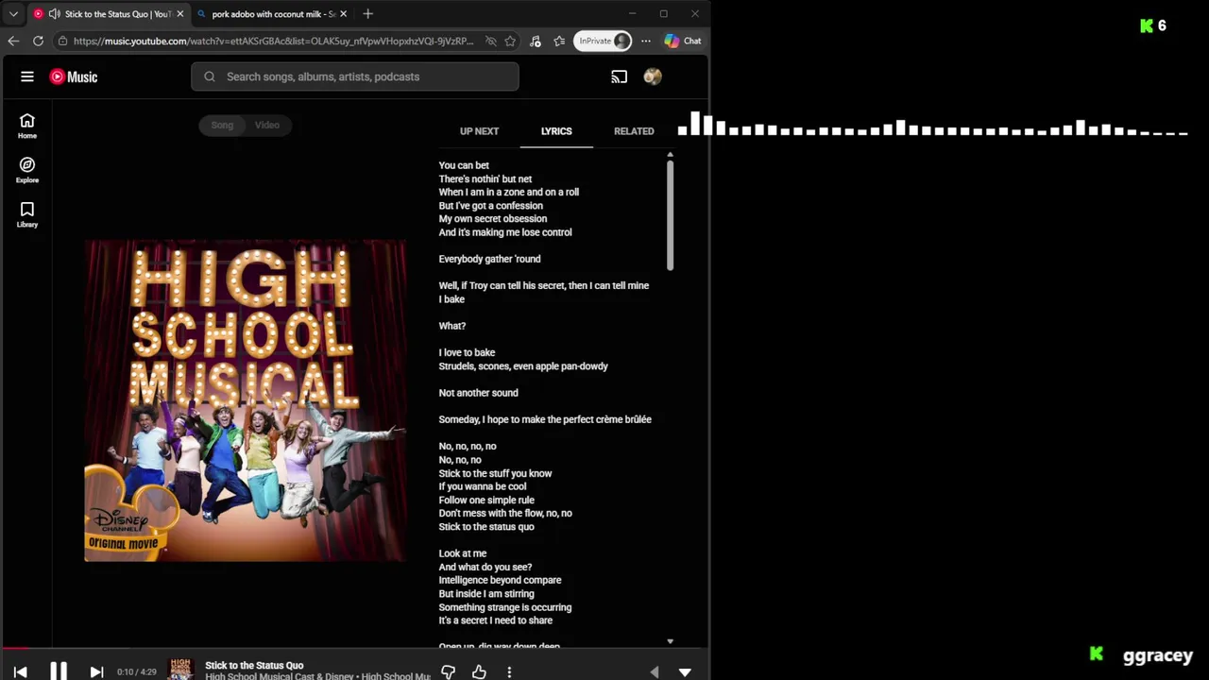Click lyric "Everybody gather 'round"

coord(489,259)
